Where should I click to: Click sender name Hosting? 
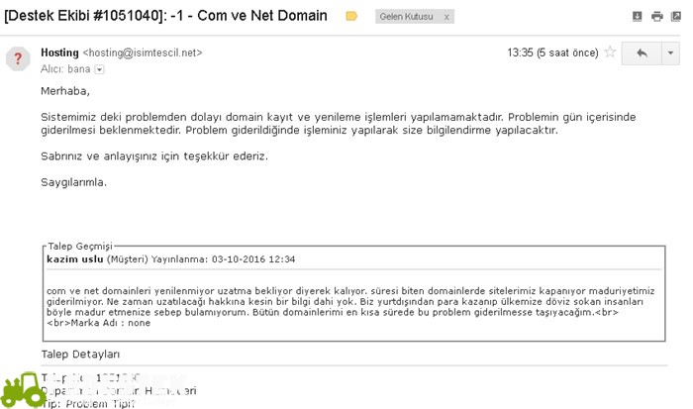(59, 52)
